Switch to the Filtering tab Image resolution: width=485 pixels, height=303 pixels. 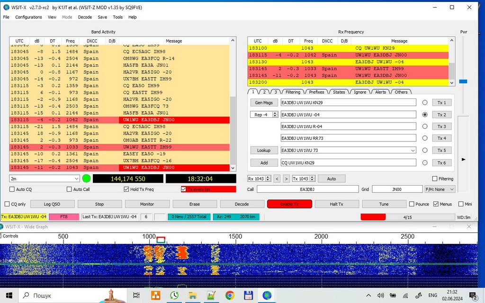click(x=293, y=92)
